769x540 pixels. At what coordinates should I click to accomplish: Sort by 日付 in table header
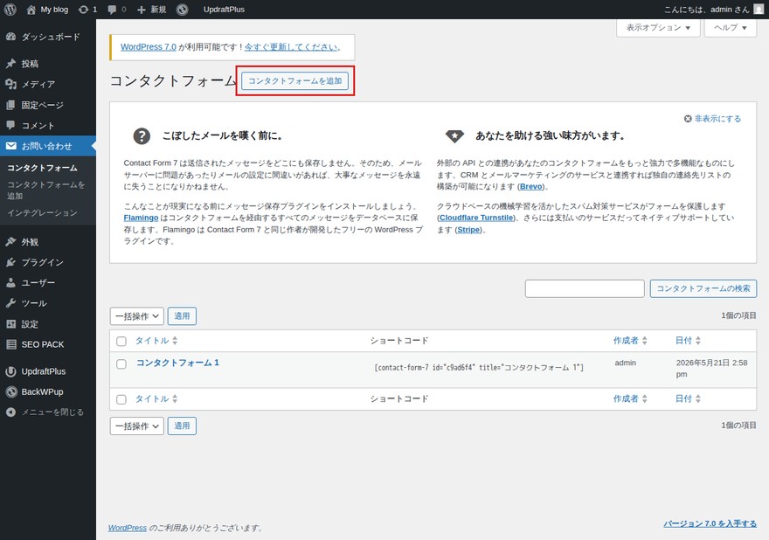[688, 341]
